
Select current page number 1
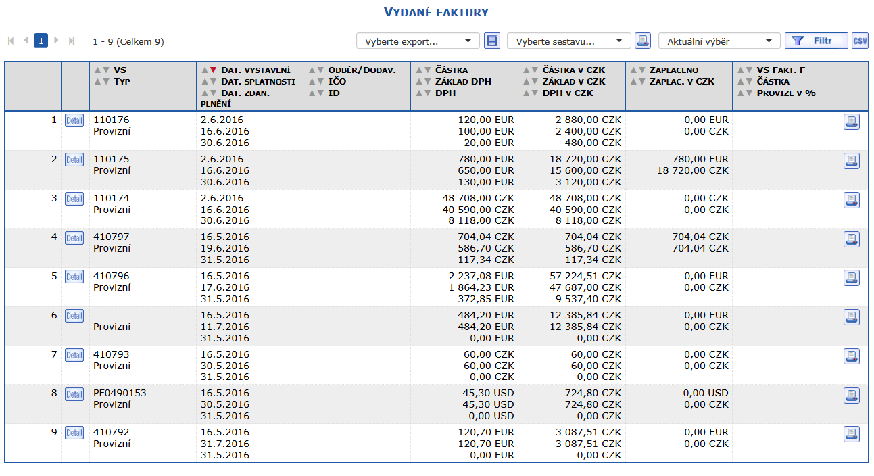pos(41,41)
